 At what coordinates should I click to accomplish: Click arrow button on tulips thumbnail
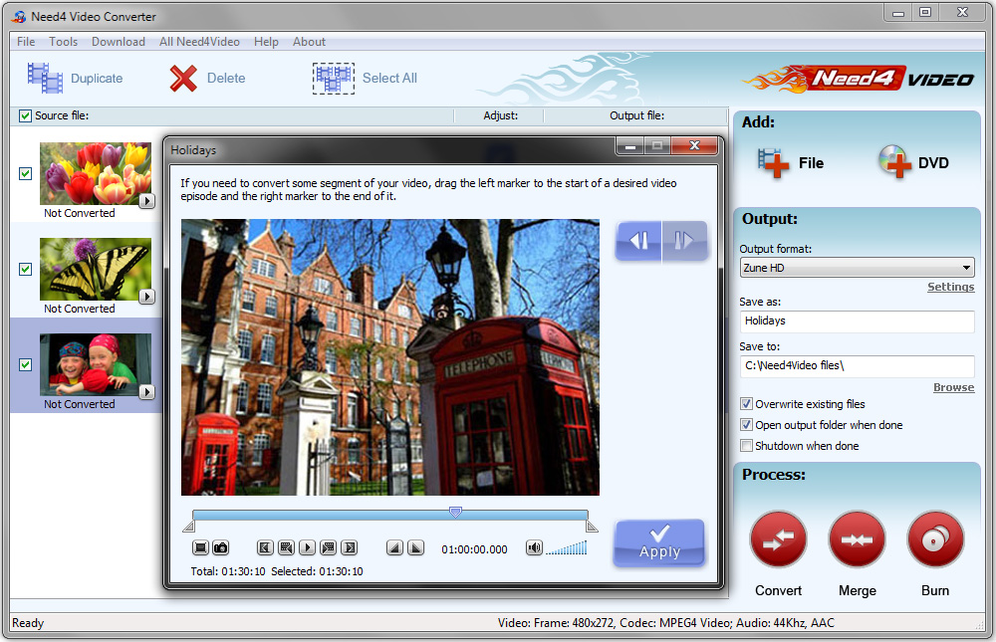coord(146,201)
